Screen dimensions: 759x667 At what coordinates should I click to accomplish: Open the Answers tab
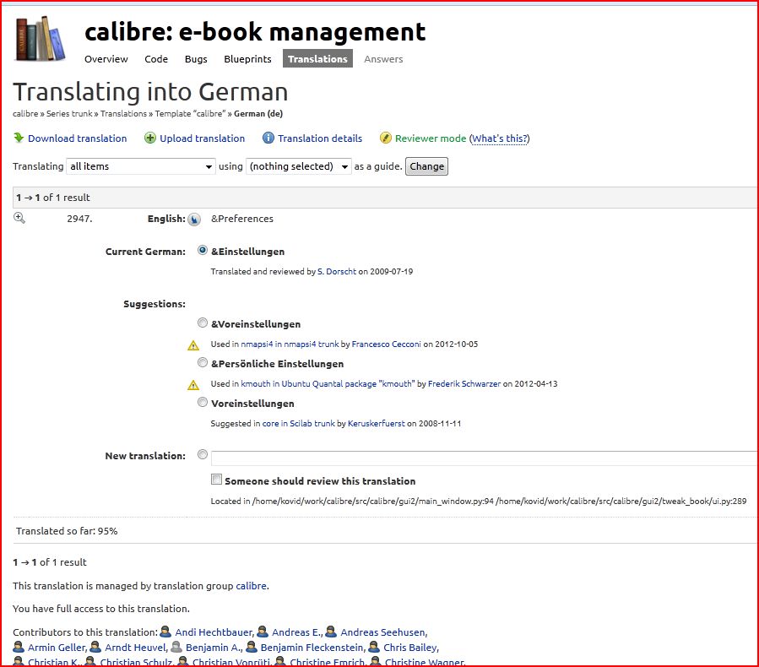(x=383, y=59)
